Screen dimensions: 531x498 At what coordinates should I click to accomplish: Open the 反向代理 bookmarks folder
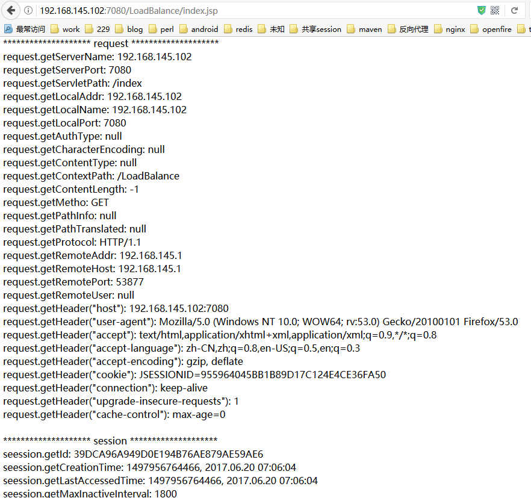coord(407,29)
